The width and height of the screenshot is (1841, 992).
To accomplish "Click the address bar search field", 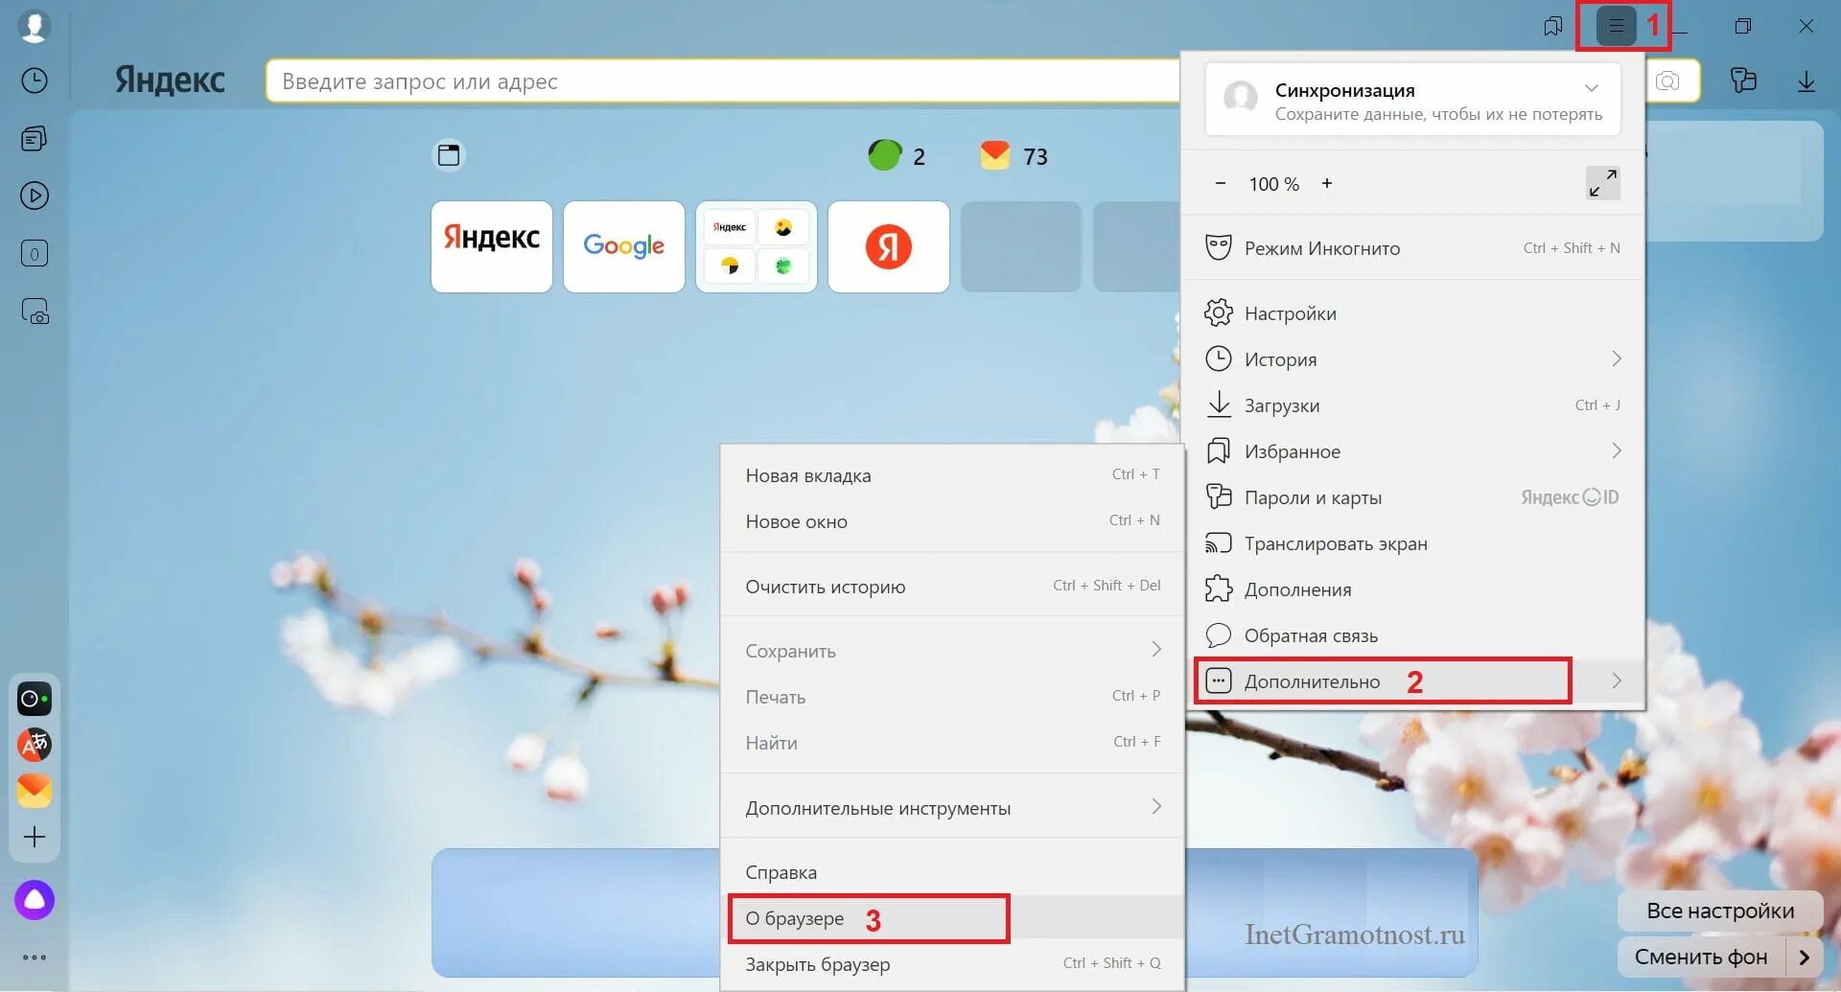I will [x=723, y=81].
